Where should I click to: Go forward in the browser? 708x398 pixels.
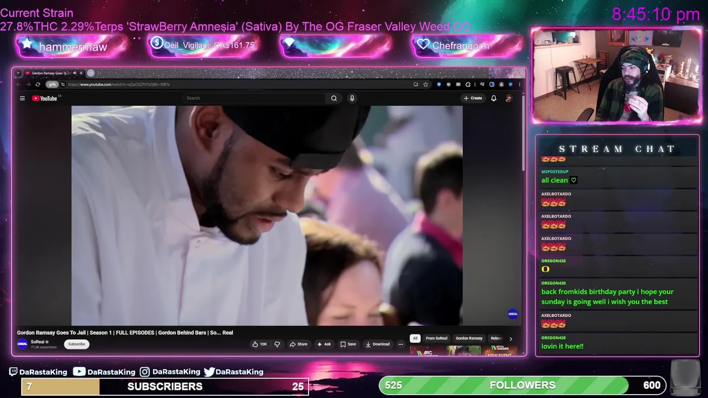pyautogui.click(x=28, y=85)
